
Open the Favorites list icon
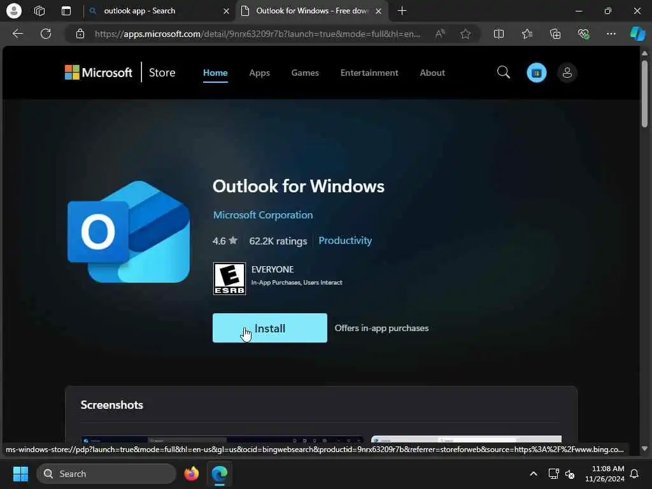[527, 34]
